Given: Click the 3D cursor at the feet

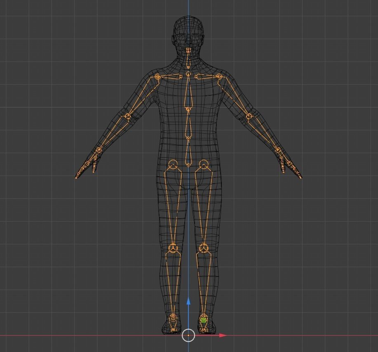Looking at the screenshot, I should [x=188, y=335].
